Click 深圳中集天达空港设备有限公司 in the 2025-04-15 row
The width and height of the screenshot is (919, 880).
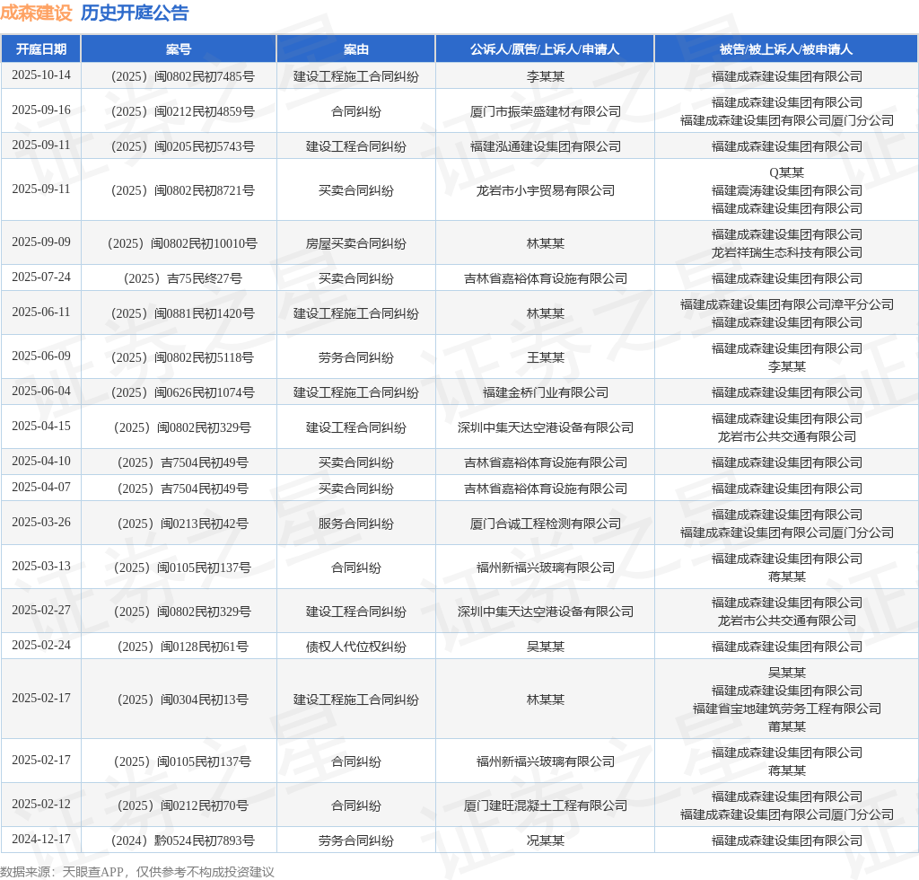click(x=545, y=427)
